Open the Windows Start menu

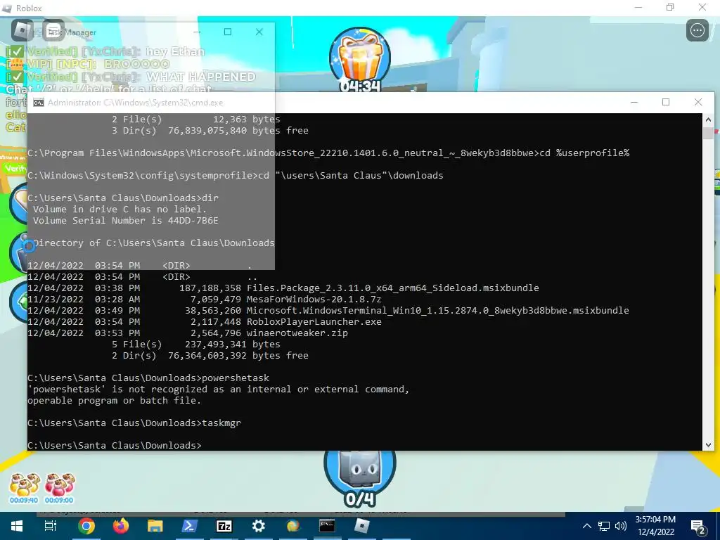[x=17, y=526]
